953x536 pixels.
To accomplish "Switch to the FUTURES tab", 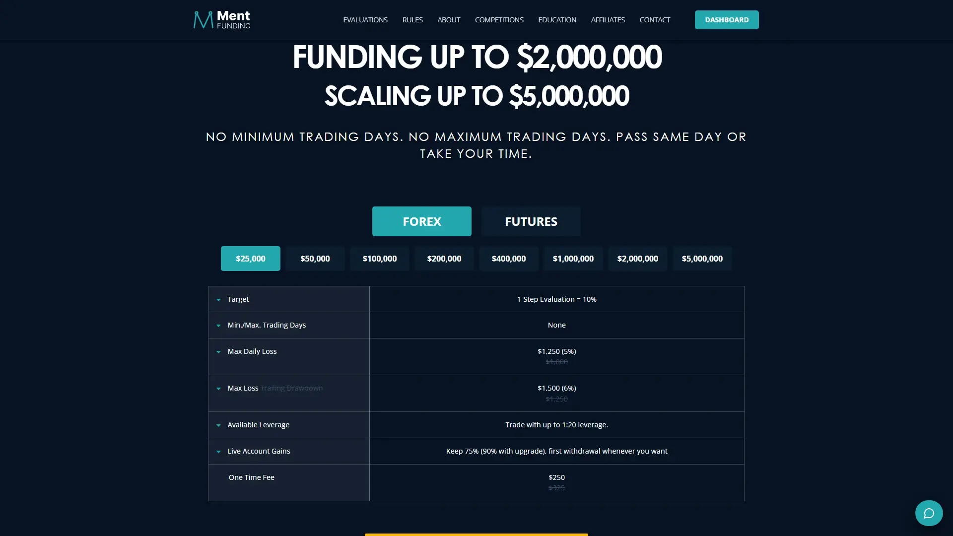I will [531, 221].
